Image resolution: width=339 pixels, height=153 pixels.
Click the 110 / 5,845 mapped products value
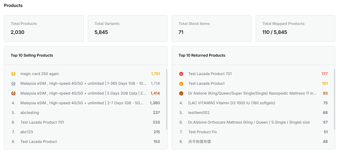(x=275, y=32)
